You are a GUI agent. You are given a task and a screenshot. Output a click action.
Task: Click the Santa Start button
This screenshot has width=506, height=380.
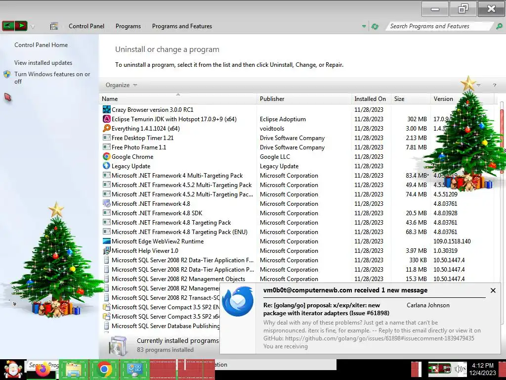coord(13,369)
